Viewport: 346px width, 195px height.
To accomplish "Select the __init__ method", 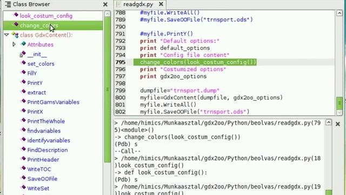I will tap(37, 54).
